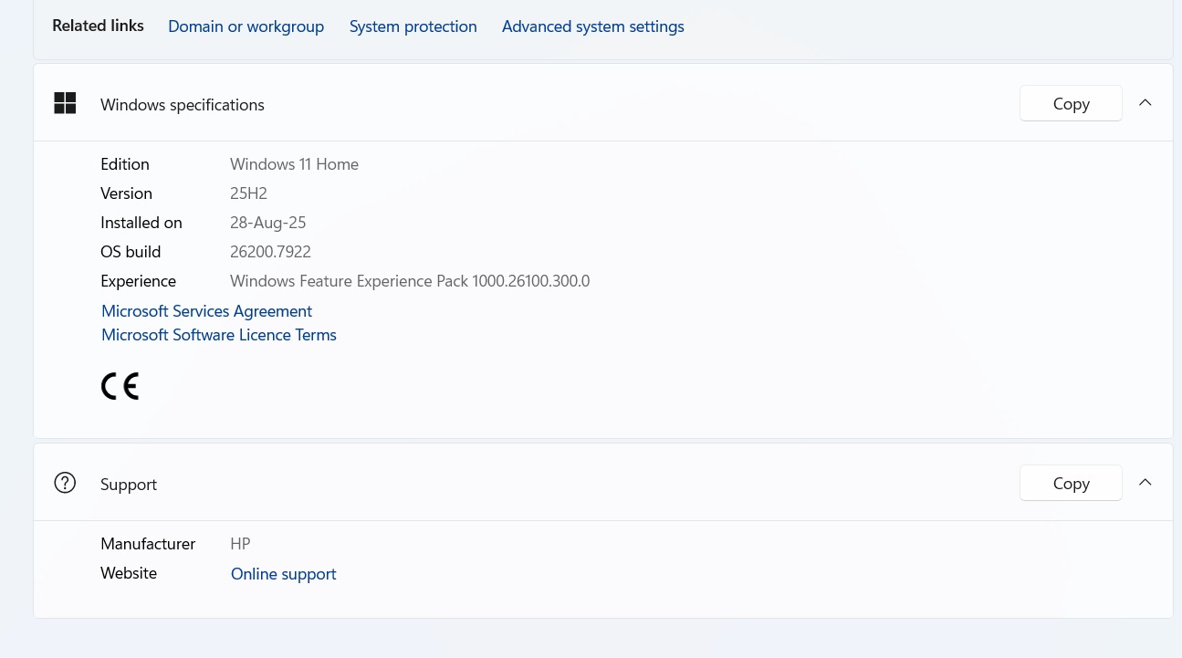Click the Related links label
Screen dimensions: 1182x658
(x=98, y=26)
